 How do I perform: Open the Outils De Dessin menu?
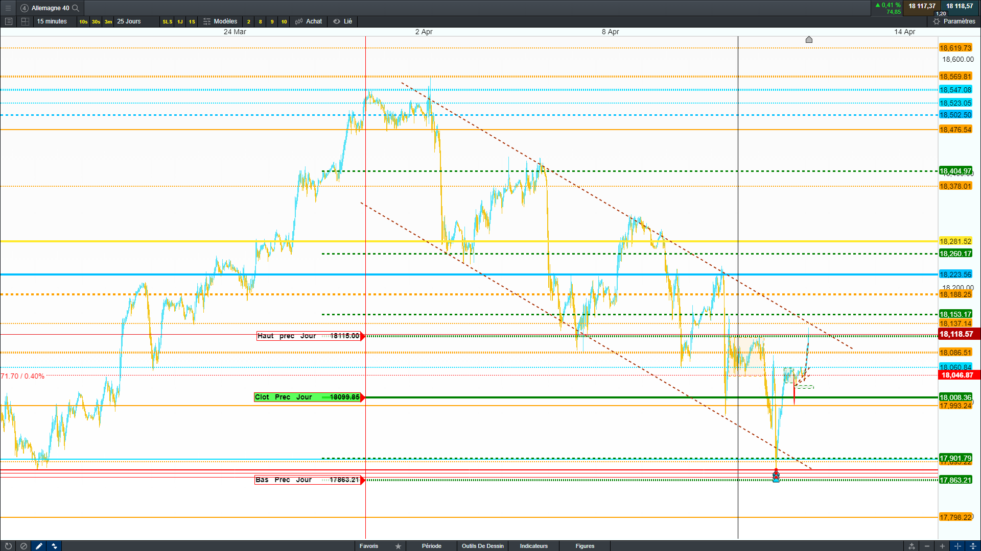pyautogui.click(x=482, y=546)
